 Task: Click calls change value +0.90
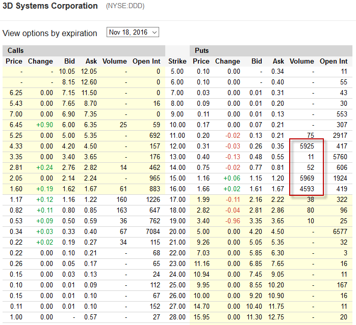pyautogui.click(x=45, y=125)
